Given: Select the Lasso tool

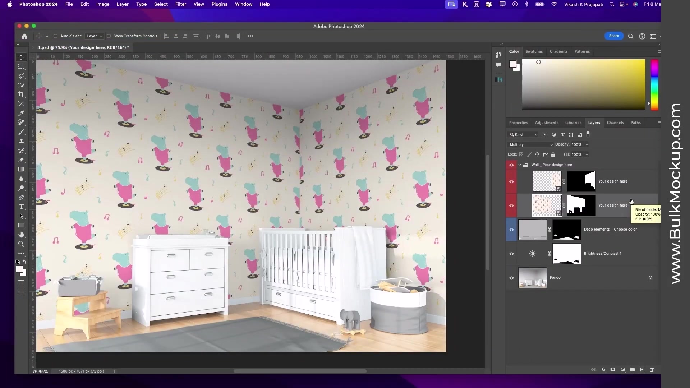Looking at the screenshot, I should (x=22, y=76).
